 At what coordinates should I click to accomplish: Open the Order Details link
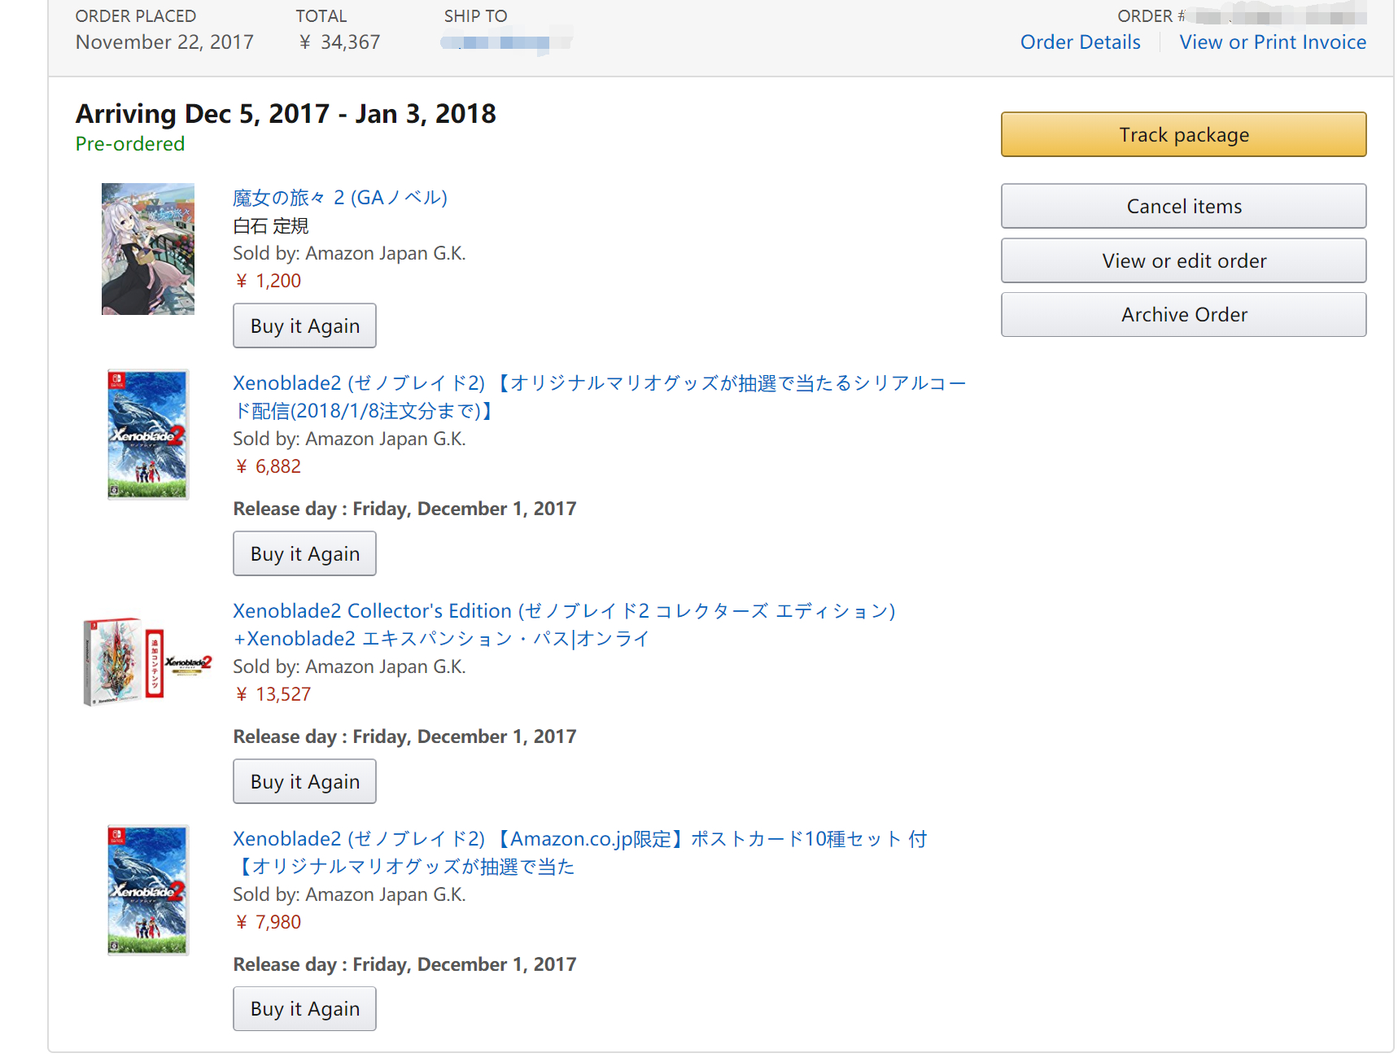(x=1080, y=42)
